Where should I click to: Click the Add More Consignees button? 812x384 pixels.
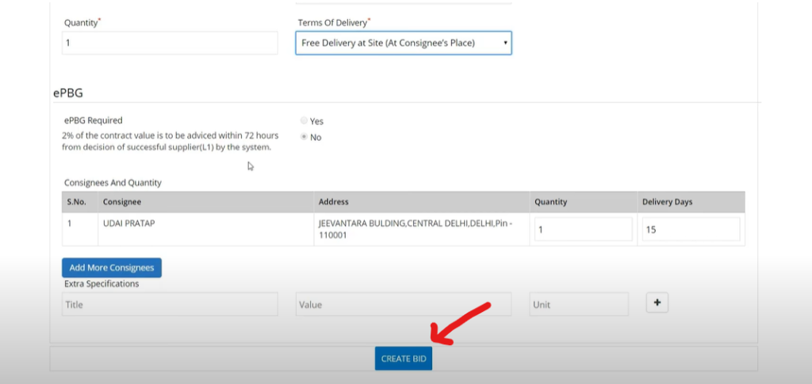(112, 268)
